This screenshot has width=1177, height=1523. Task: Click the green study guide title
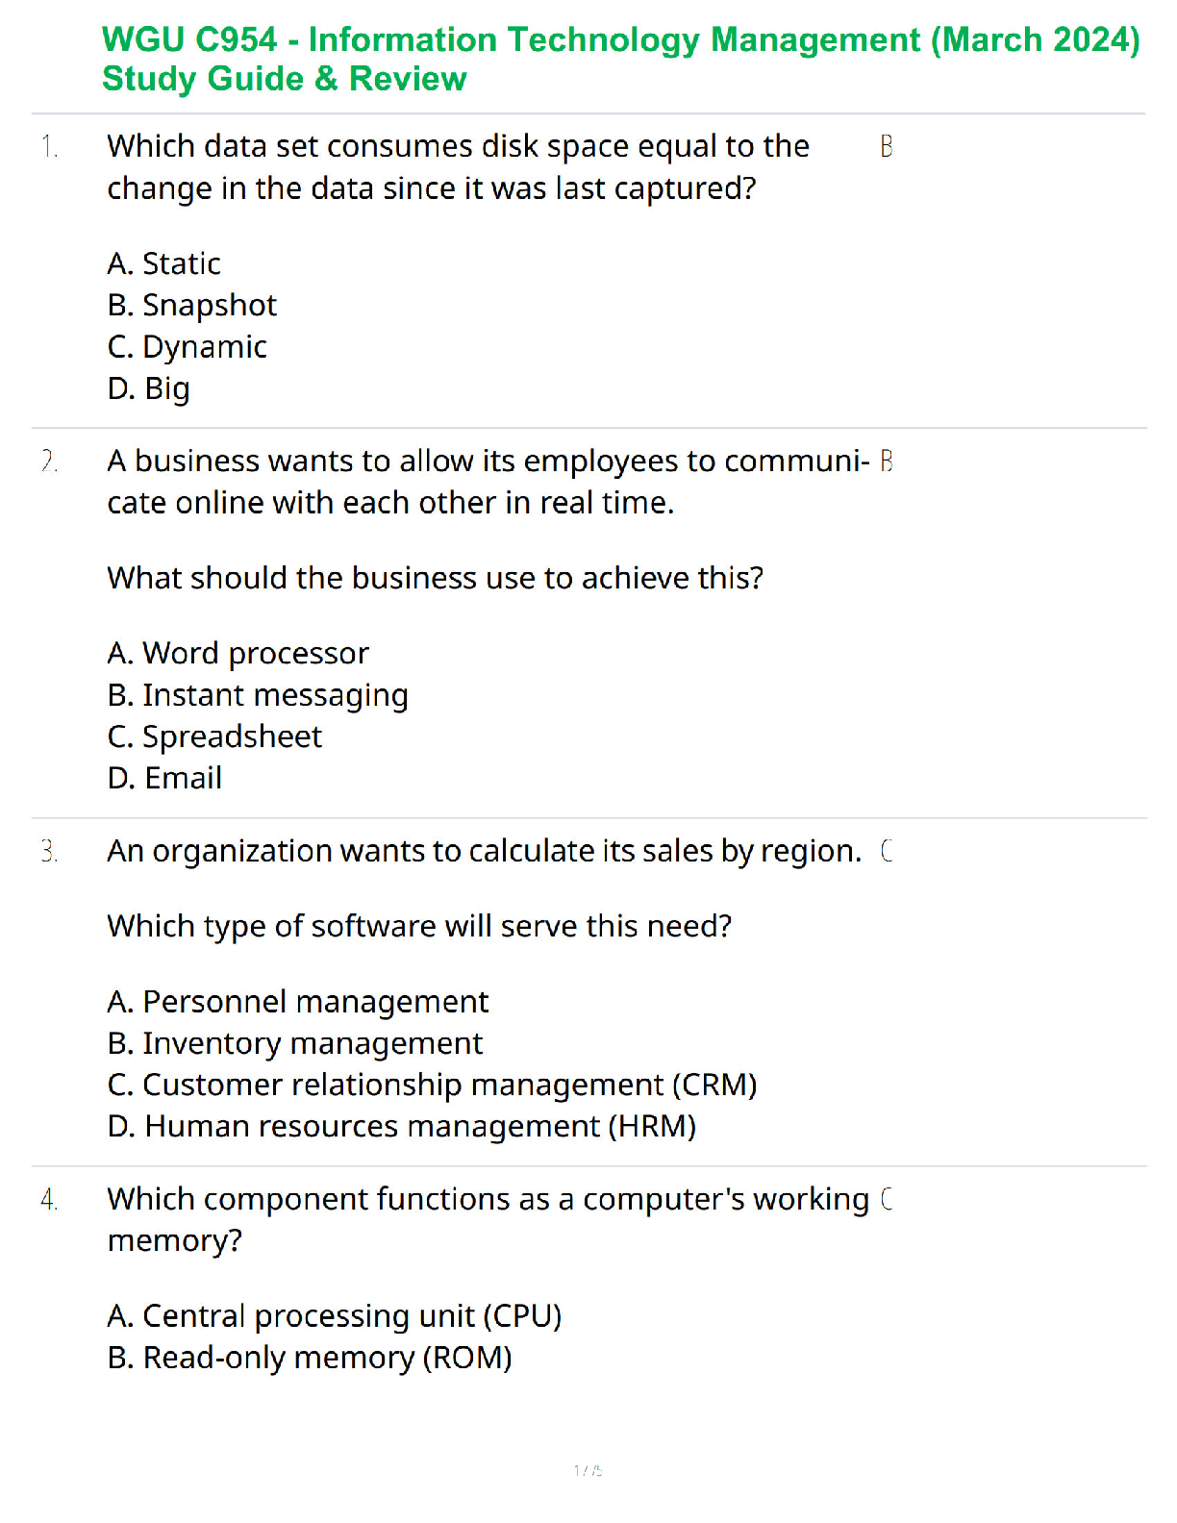620,59
